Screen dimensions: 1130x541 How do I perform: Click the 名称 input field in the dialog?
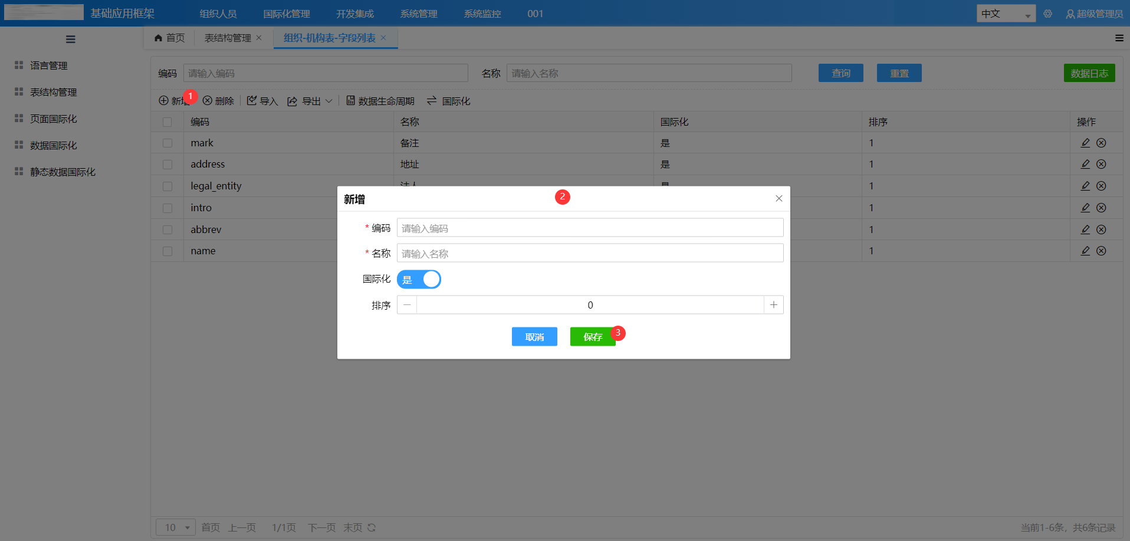coord(590,253)
